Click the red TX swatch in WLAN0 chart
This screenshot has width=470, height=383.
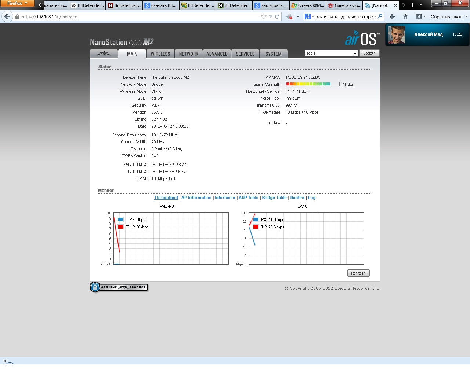(120, 227)
